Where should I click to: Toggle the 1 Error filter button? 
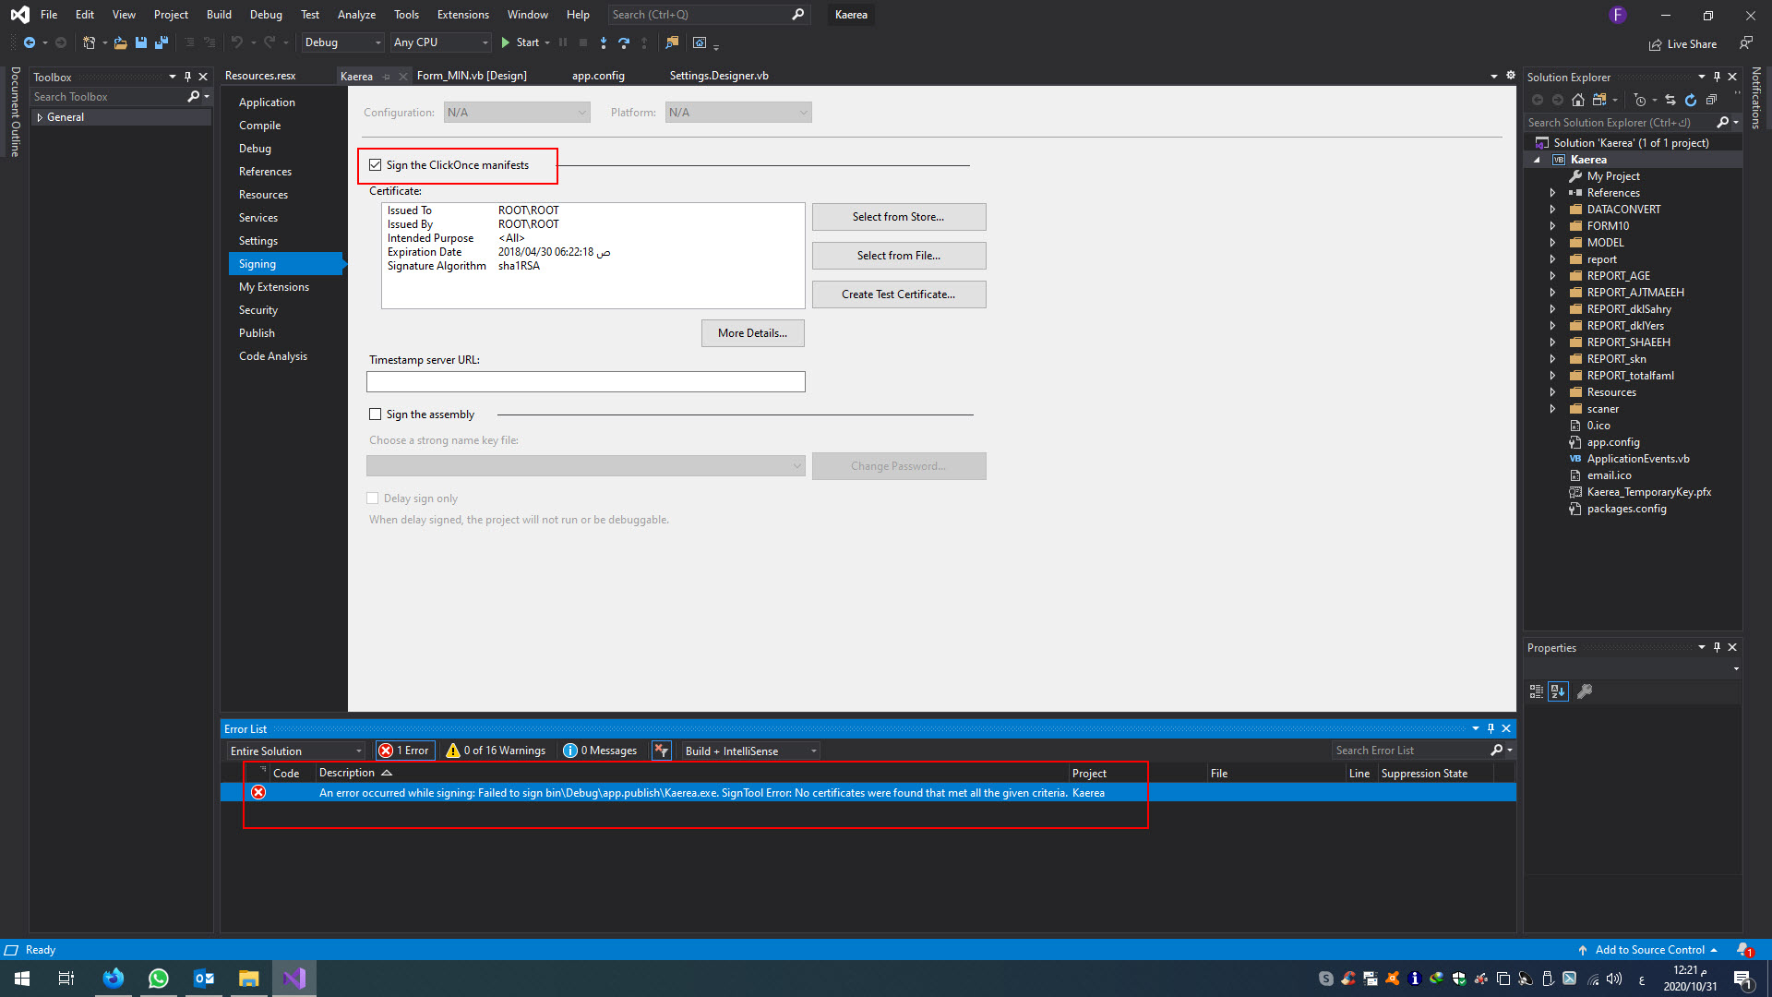(403, 751)
